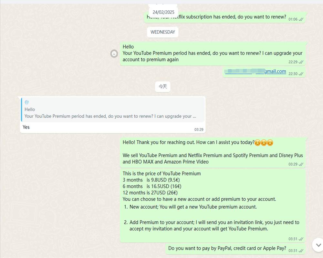This screenshot has height=258, width=323.
Task: Click list item "New account; You will get"
Action: [x=193, y=207]
